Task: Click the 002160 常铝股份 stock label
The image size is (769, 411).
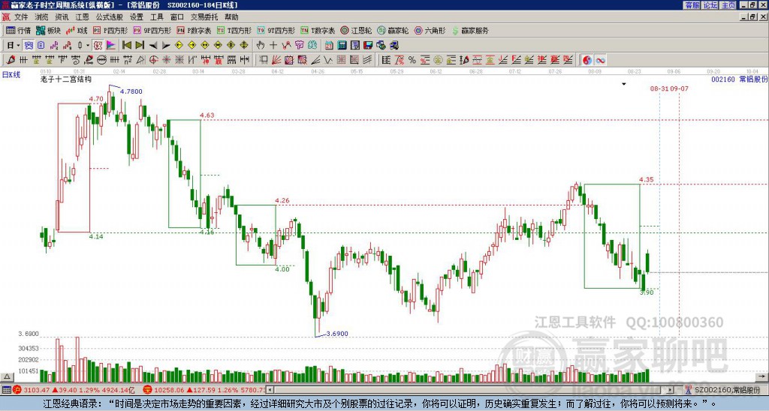Action: click(740, 79)
